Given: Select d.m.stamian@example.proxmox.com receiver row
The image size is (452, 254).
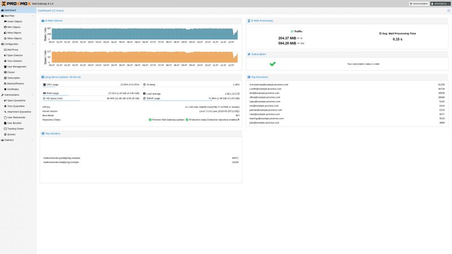Looking at the screenshot, I should (x=347, y=85).
